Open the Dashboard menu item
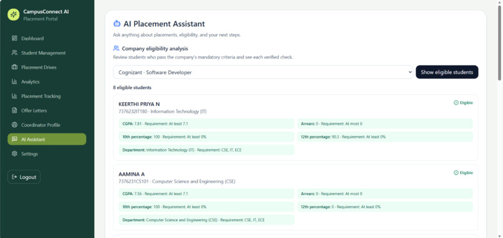 pyautogui.click(x=47, y=38)
